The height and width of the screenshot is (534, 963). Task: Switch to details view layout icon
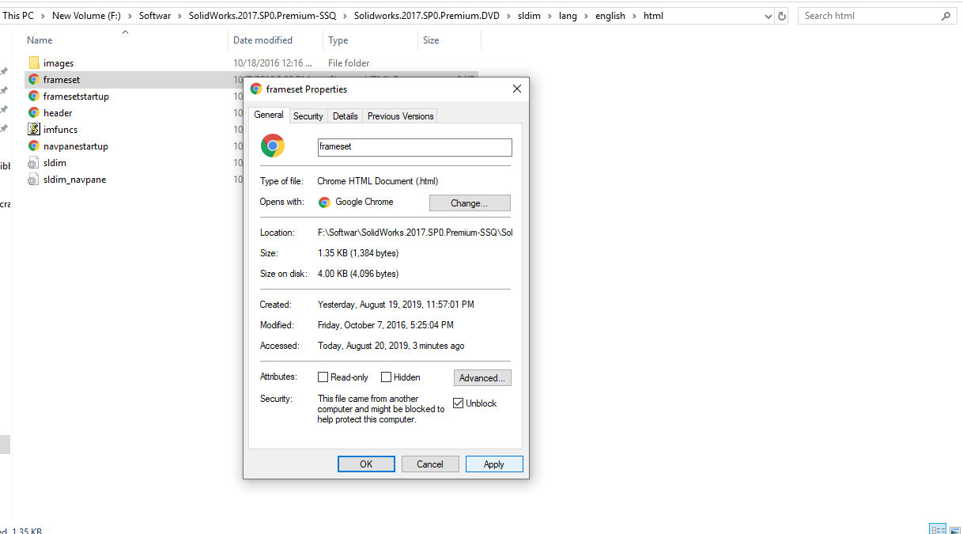pyautogui.click(x=938, y=529)
